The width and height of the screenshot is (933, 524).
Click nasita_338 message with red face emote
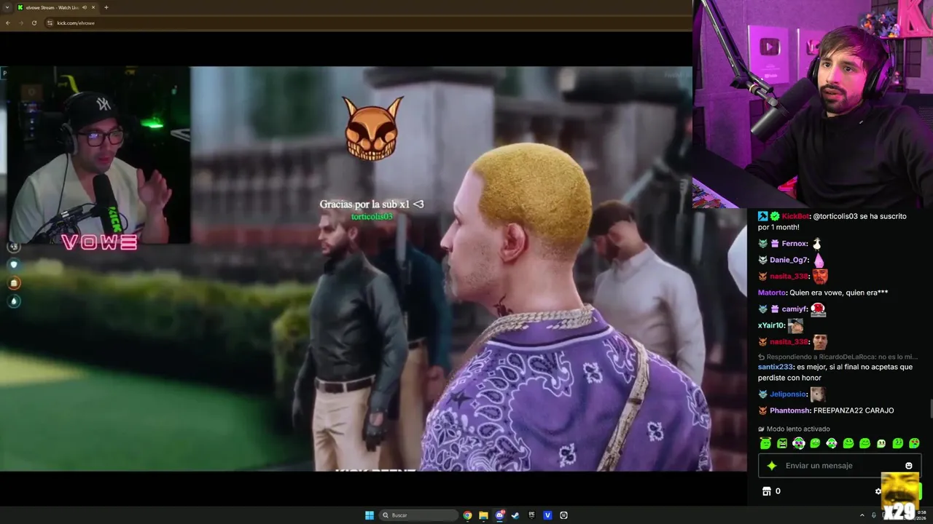click(793, 277)
